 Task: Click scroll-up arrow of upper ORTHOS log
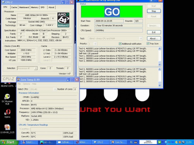[160, 49]
